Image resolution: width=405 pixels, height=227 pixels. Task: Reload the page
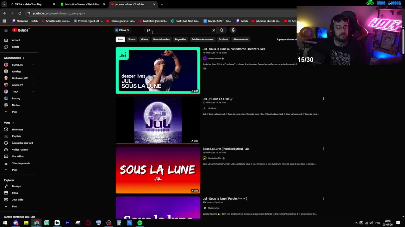[20, 13]
